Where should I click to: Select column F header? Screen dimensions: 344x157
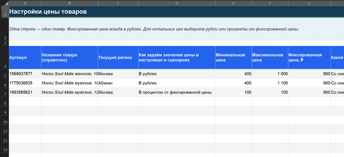pos(270,3)
